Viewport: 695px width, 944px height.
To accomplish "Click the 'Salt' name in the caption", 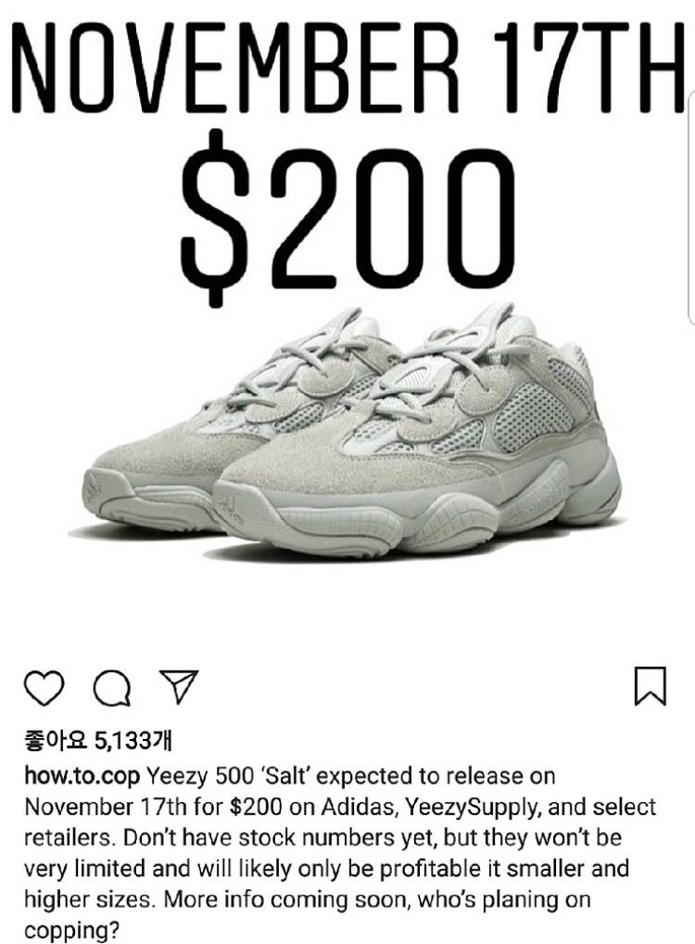I will 285,776.
